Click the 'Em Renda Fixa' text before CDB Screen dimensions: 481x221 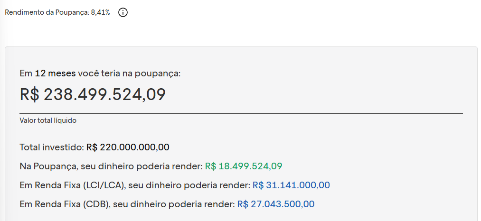[x=50, y=204]
